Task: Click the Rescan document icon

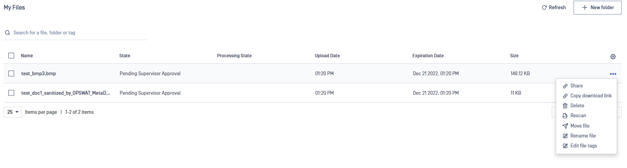Action: pos(565,116)
